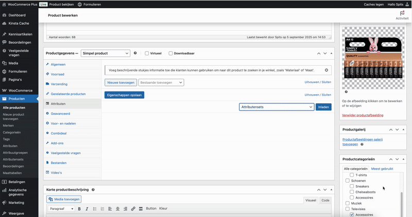This screenshot has height=217, width=412.
Task: Open the Activiteit flag icon
Action: pos(402,13)
